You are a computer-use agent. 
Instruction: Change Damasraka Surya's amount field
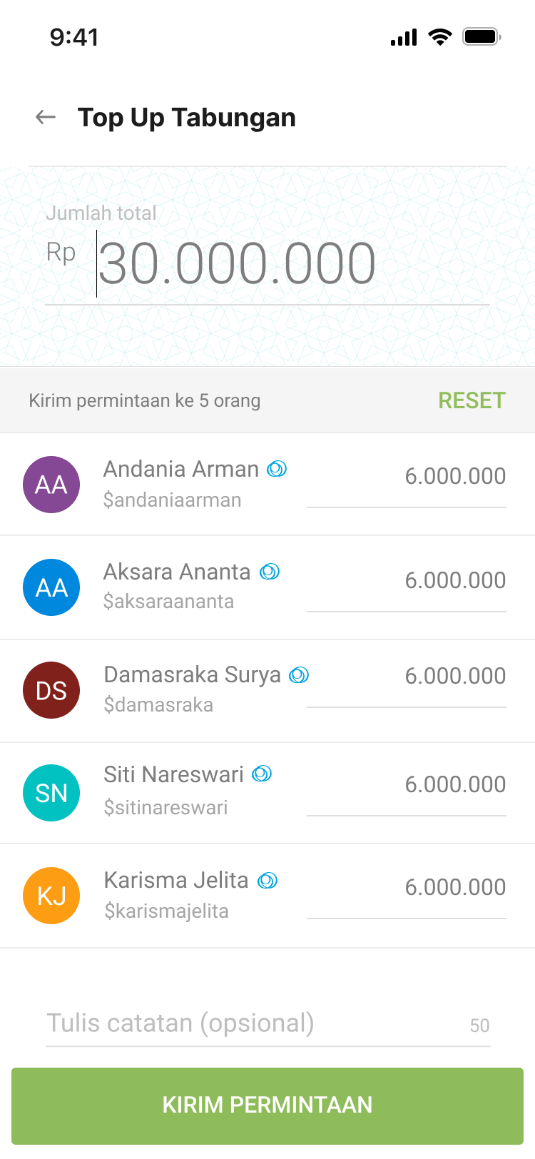pyautogui.click(x=407, y=677)
